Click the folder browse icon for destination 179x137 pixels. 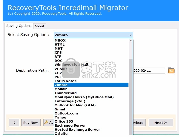pos(171,70)
